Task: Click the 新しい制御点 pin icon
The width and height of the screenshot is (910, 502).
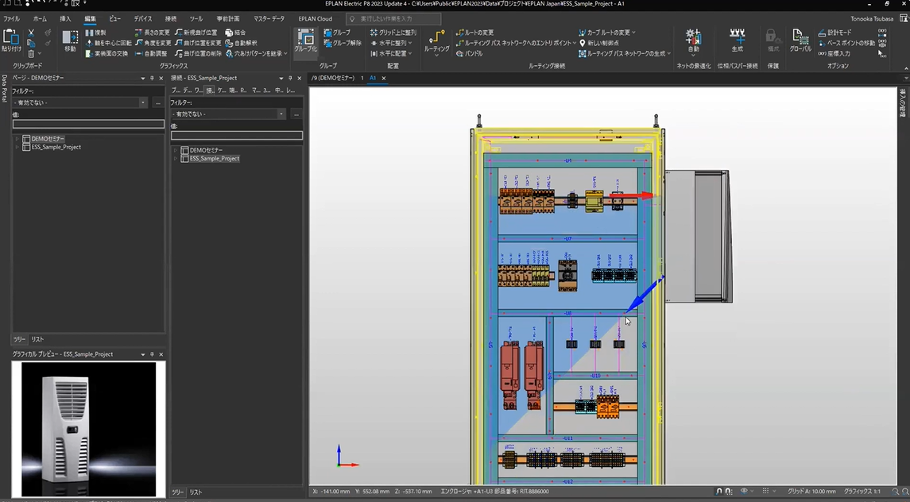Action: pyautogui.click(x=583, y=43)
